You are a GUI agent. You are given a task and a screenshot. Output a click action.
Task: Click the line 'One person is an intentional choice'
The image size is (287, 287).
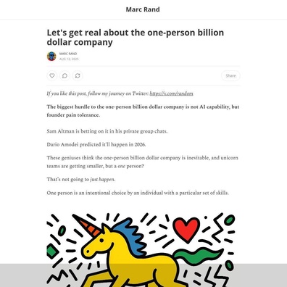point(138,193)
